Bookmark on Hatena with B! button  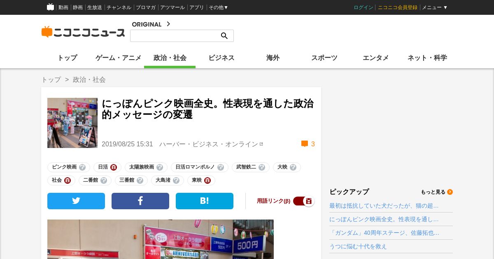point(205,201)
